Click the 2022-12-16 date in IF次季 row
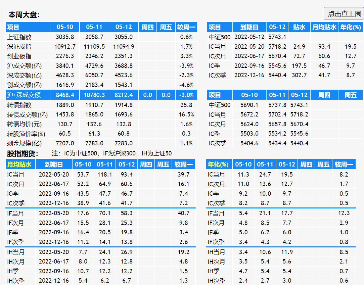The width and height of the screenshot is (364, 285). [x=54, y=242]
